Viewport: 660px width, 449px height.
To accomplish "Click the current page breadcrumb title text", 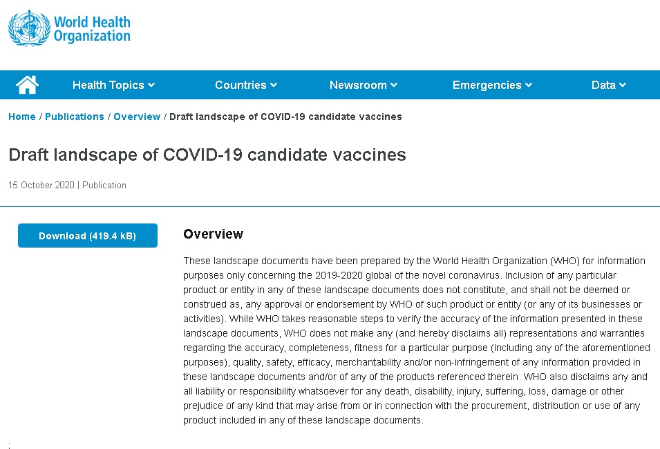I will click(285, 117).
